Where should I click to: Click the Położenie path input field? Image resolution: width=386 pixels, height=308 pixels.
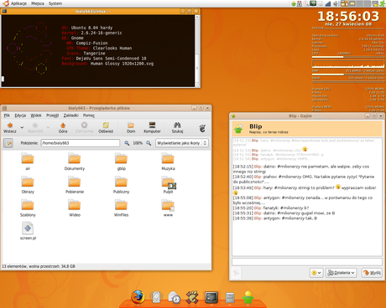[x=81, y=143]
